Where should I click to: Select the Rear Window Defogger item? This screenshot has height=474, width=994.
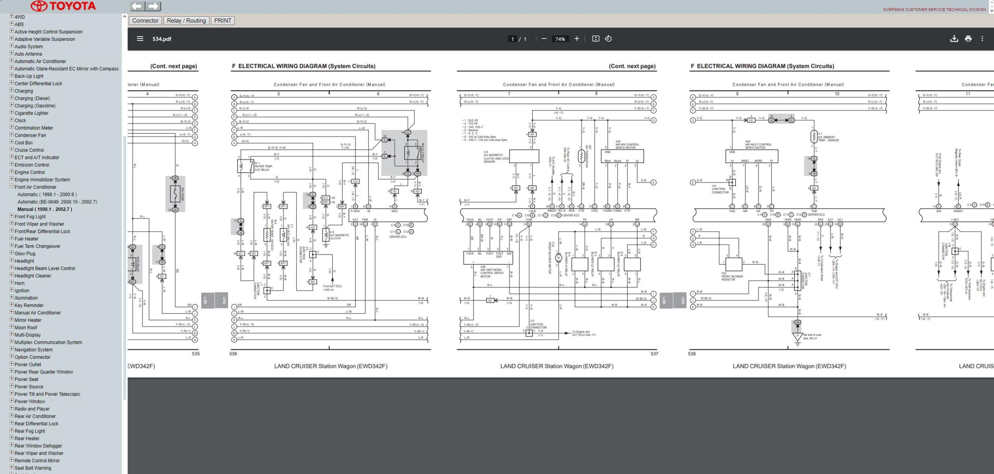38,446
